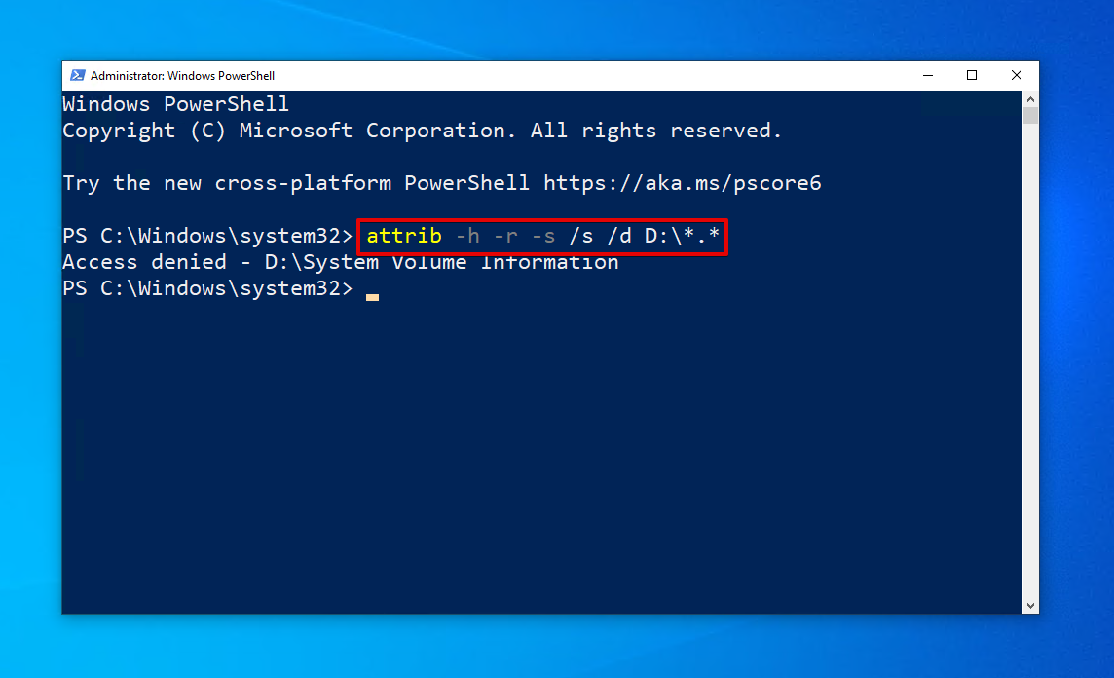
Task: Click the D:\*.* path argument
Action: coord(682,235)
